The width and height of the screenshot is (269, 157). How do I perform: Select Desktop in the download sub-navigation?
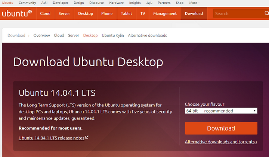click(x=90, y=35)
